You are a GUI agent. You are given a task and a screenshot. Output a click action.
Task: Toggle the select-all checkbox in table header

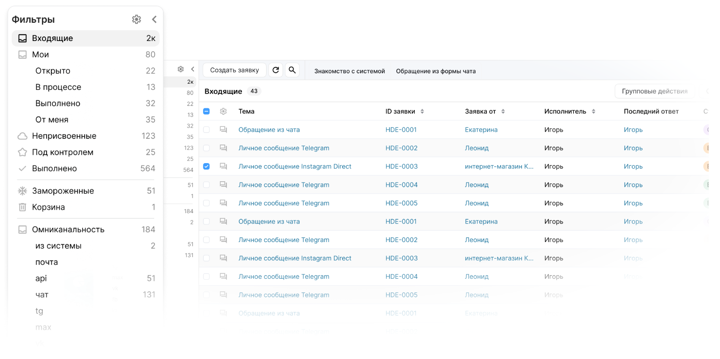[x=206, y=111]
